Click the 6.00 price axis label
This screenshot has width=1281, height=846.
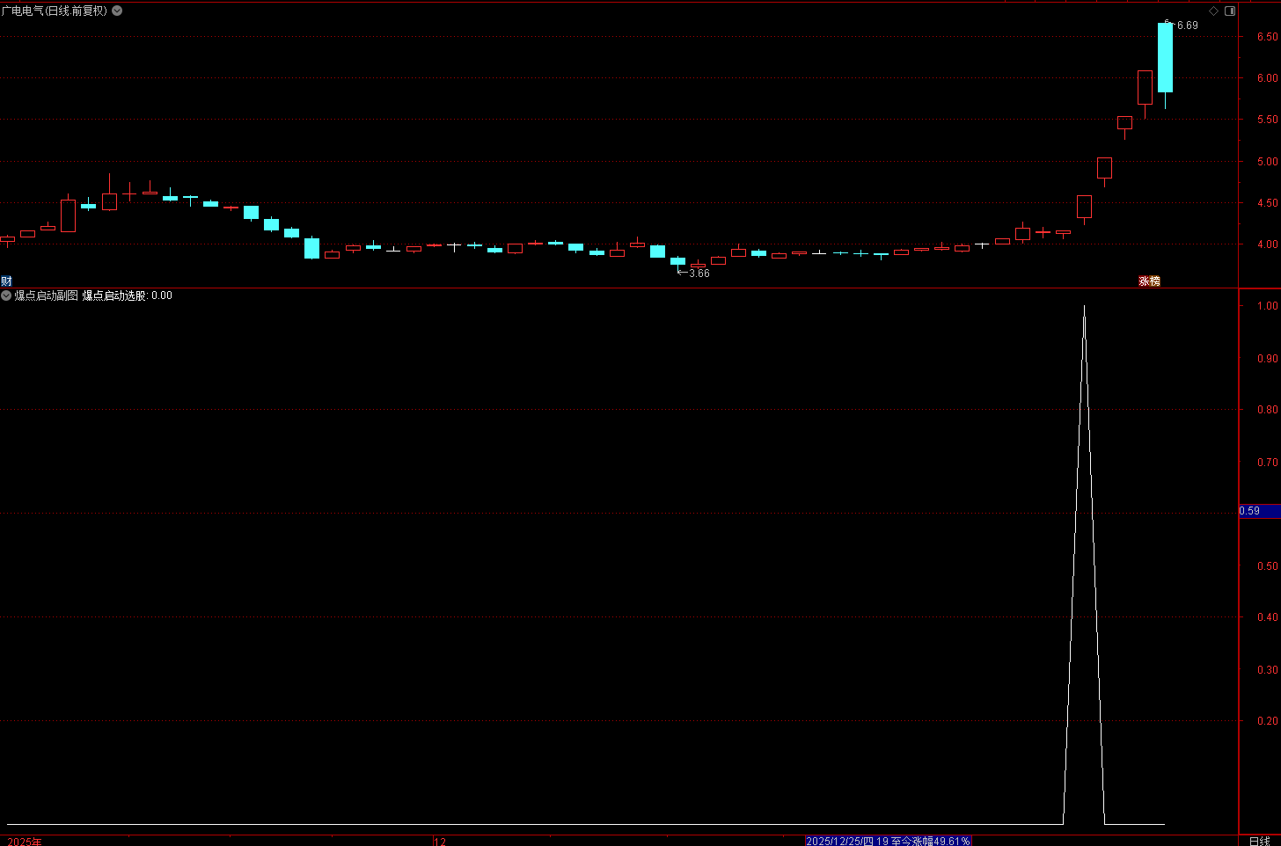tap(1267, 78)
